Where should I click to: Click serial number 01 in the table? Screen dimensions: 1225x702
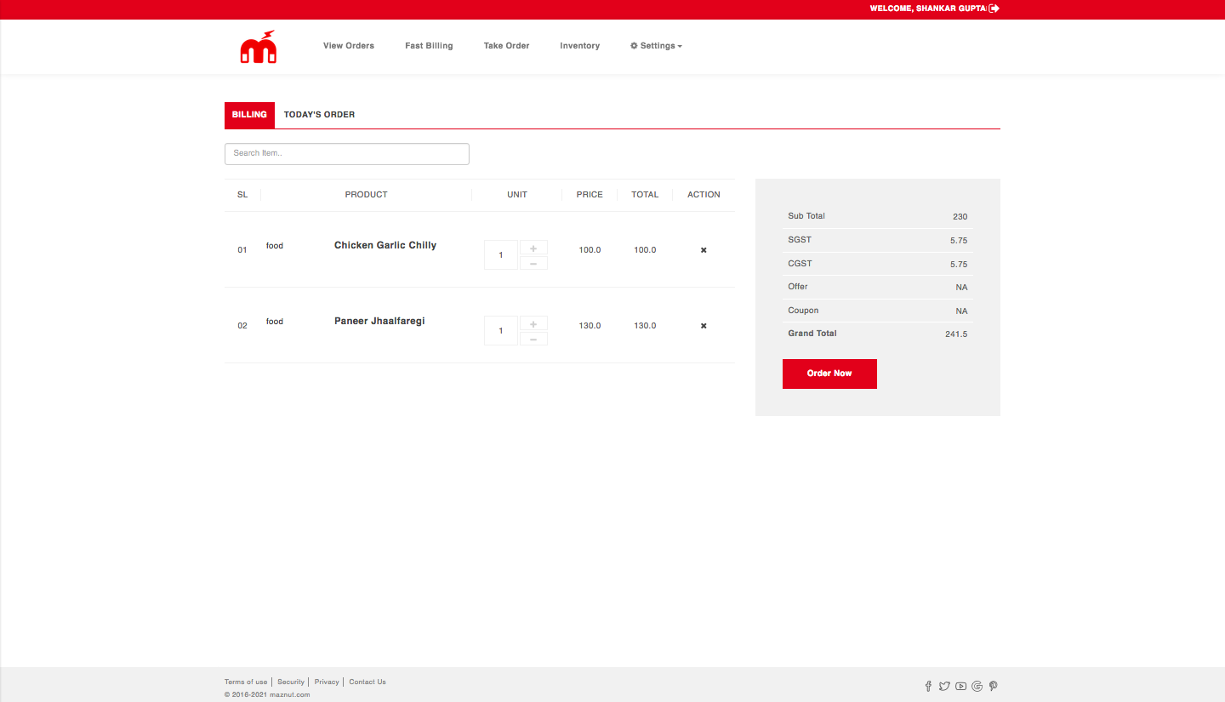point(242,250)
